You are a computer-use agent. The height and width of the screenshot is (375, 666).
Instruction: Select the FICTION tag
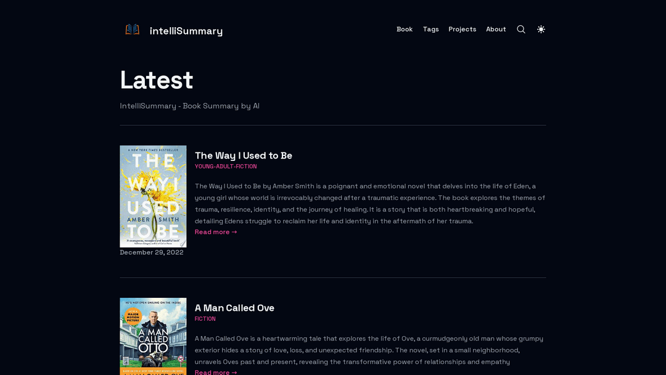(x=205, y=319)
